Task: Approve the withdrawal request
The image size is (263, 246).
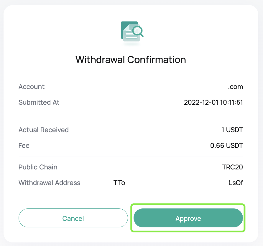Action: tap(188, 219)
